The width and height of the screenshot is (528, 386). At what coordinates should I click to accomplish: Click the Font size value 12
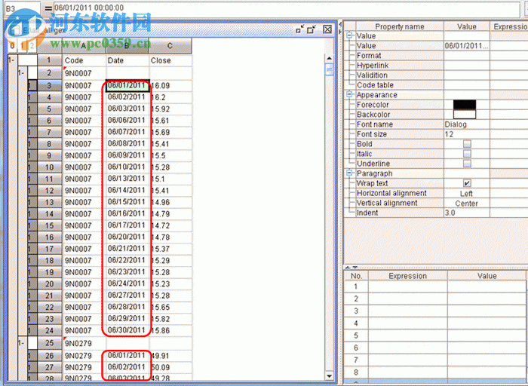point(466,134)
